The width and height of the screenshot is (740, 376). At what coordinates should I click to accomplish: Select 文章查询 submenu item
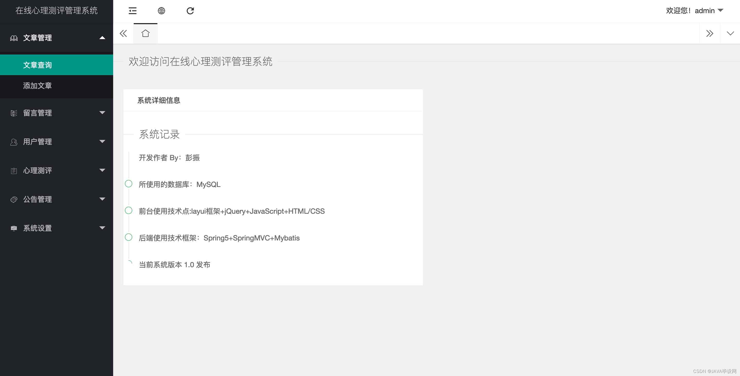click(x=37, y=65)
